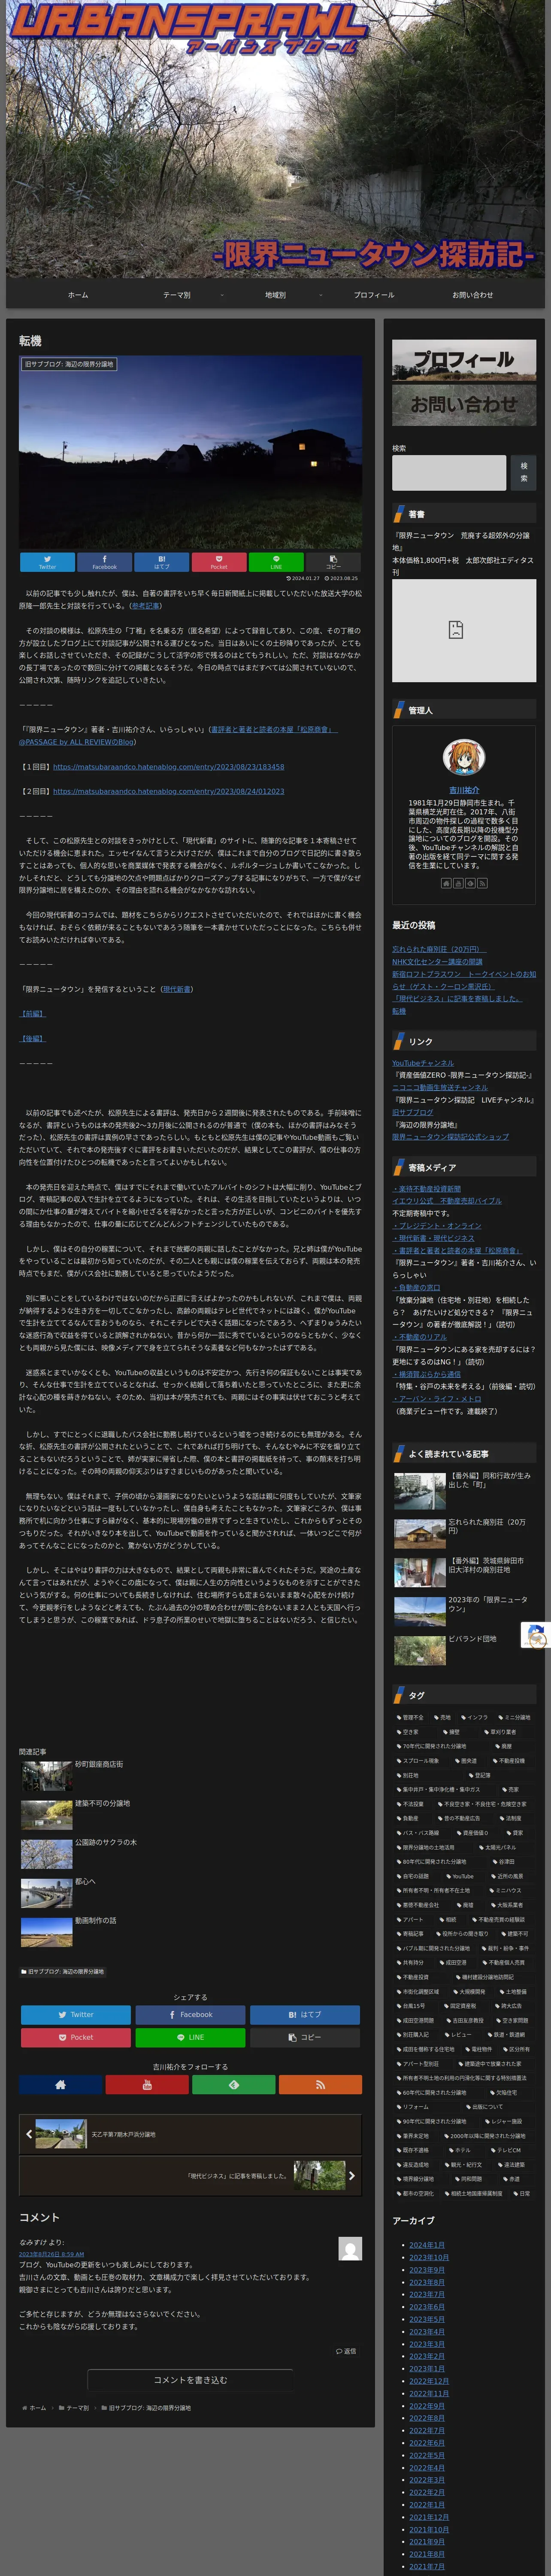Share via bottom B! はてブ button
The height and width of the screenshot is (2576, 551).
(305, 2015)
